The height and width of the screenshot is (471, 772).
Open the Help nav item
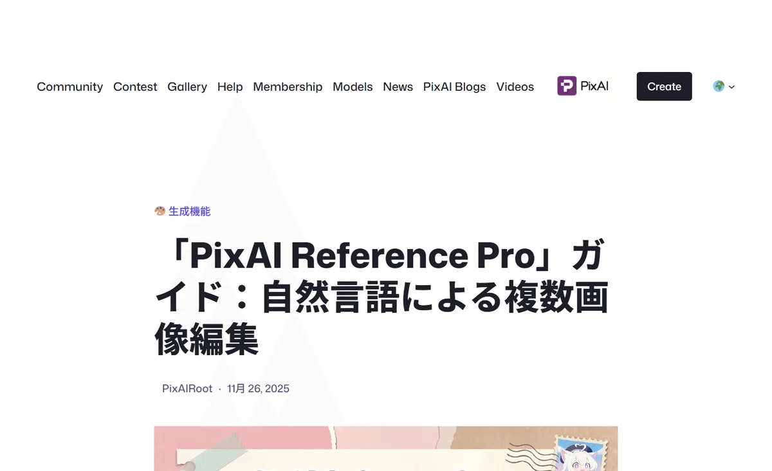[x=230, y=87]
